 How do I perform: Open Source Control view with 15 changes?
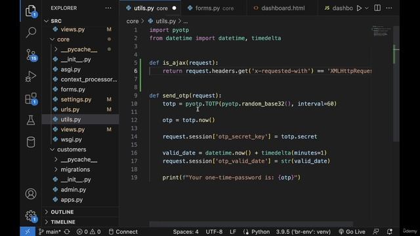(31, 55)
